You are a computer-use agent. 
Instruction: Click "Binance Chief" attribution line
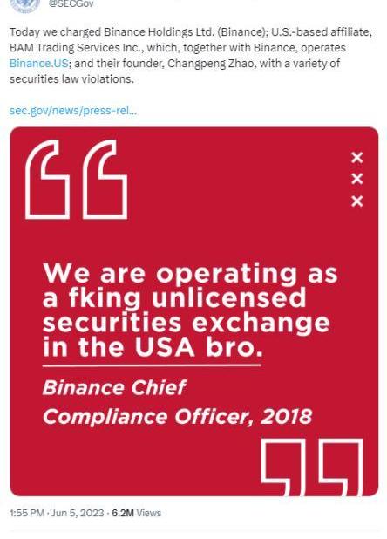[114, 388]
